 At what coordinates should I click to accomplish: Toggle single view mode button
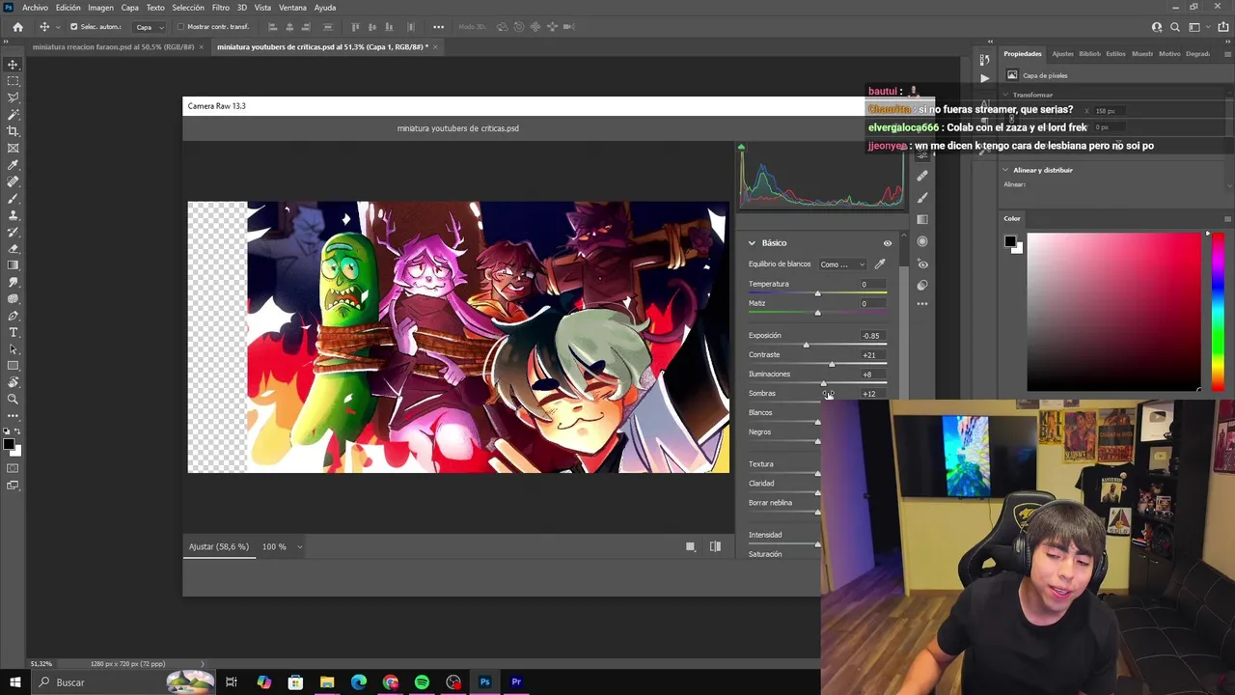690,546
